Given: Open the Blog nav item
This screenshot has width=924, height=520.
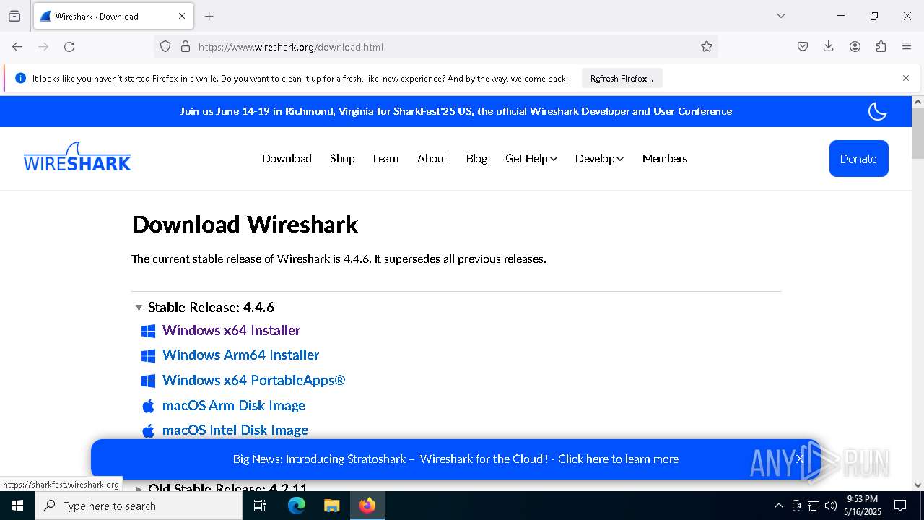Looking at the screenshot, I should [476, 158].
